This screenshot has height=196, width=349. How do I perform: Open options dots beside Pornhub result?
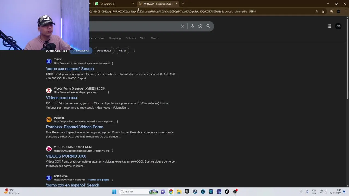click(117, 122)
